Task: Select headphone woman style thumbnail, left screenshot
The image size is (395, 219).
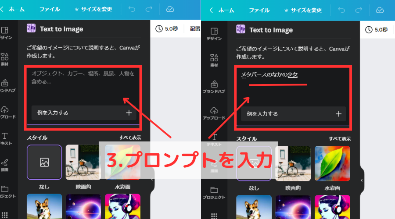Action: tap(122, 206)
